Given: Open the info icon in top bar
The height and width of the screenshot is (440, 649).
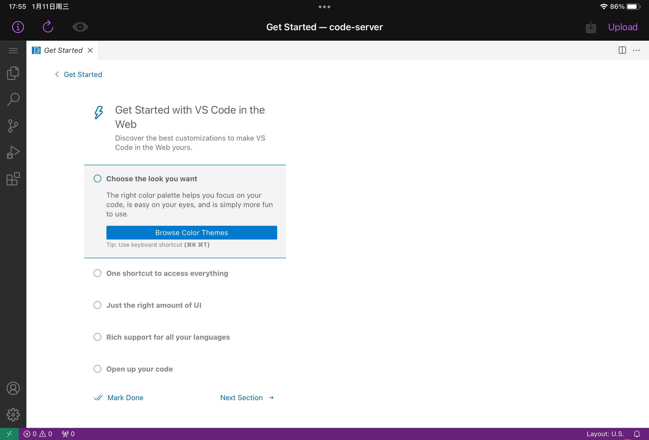Looking at the screenshot, I should coord(18,27).
